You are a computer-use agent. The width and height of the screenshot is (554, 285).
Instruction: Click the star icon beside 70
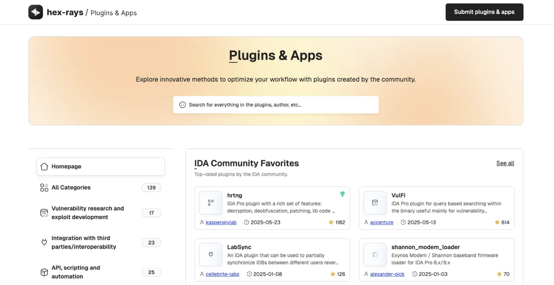tap(499, 274)
